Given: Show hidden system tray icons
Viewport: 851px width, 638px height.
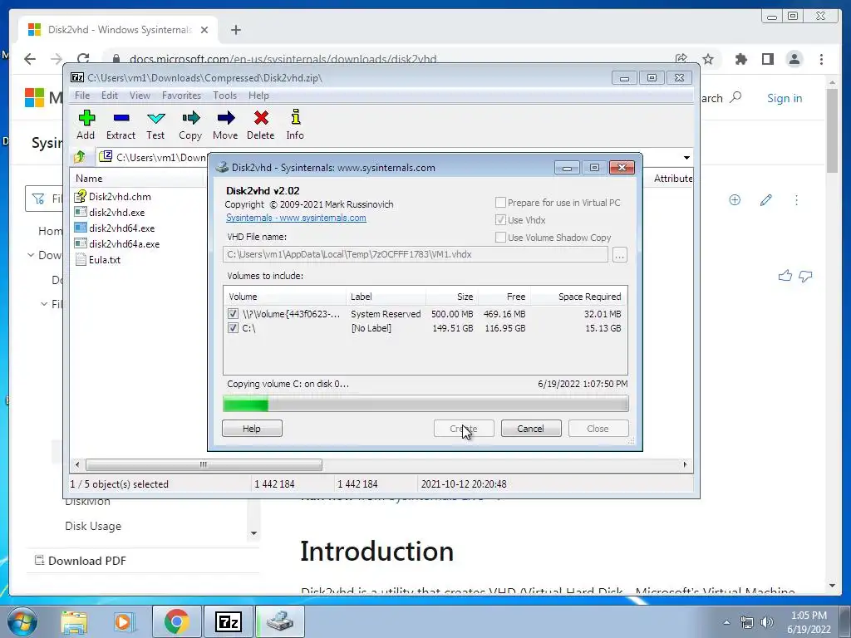Looking at the screenshot, I should coord(726,622).
